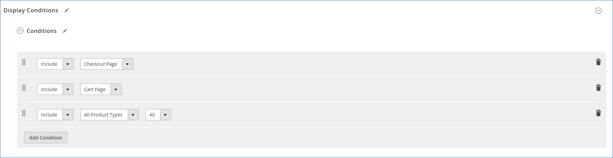The height and width of the screenshot is (158, 613).
Task: Click edit pencil beside Conditions heading
Action: (x=65, y=31)
